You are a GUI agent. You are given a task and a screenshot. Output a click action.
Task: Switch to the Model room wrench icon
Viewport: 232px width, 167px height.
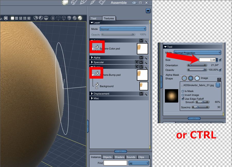tap(74, 2)
